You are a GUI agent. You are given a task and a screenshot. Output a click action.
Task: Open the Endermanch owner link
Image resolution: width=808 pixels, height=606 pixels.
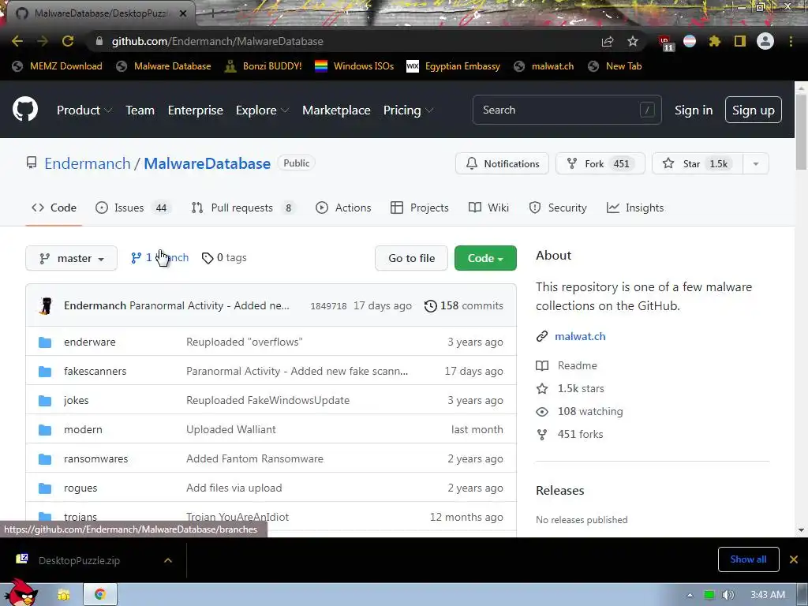[x=88, y=163]
